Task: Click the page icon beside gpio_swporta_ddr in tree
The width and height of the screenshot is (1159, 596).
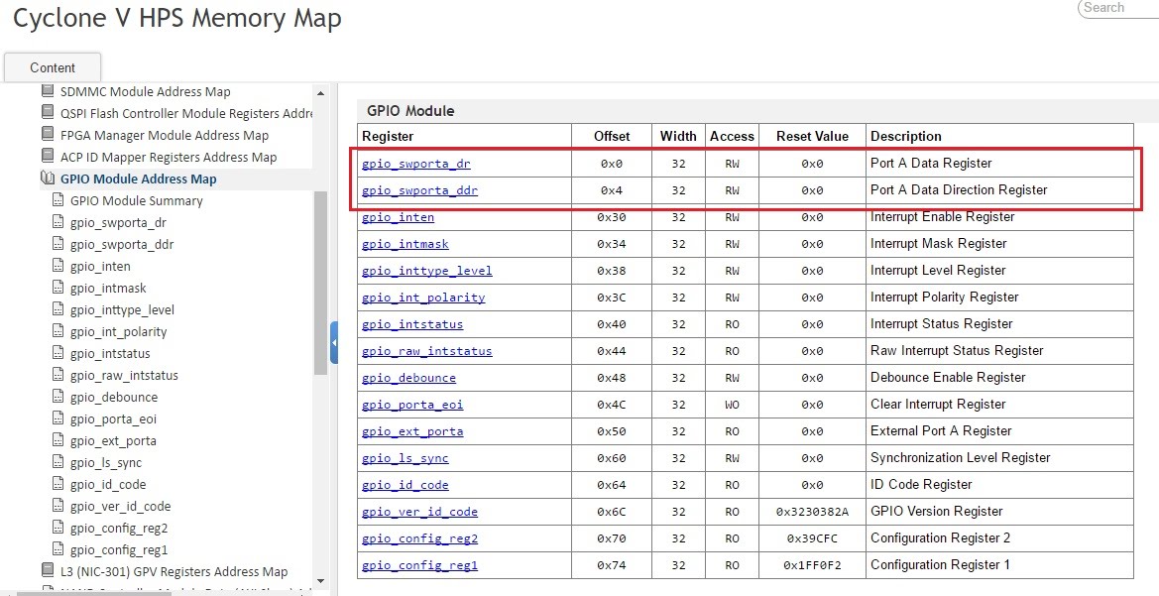Action: coord(58,243)
